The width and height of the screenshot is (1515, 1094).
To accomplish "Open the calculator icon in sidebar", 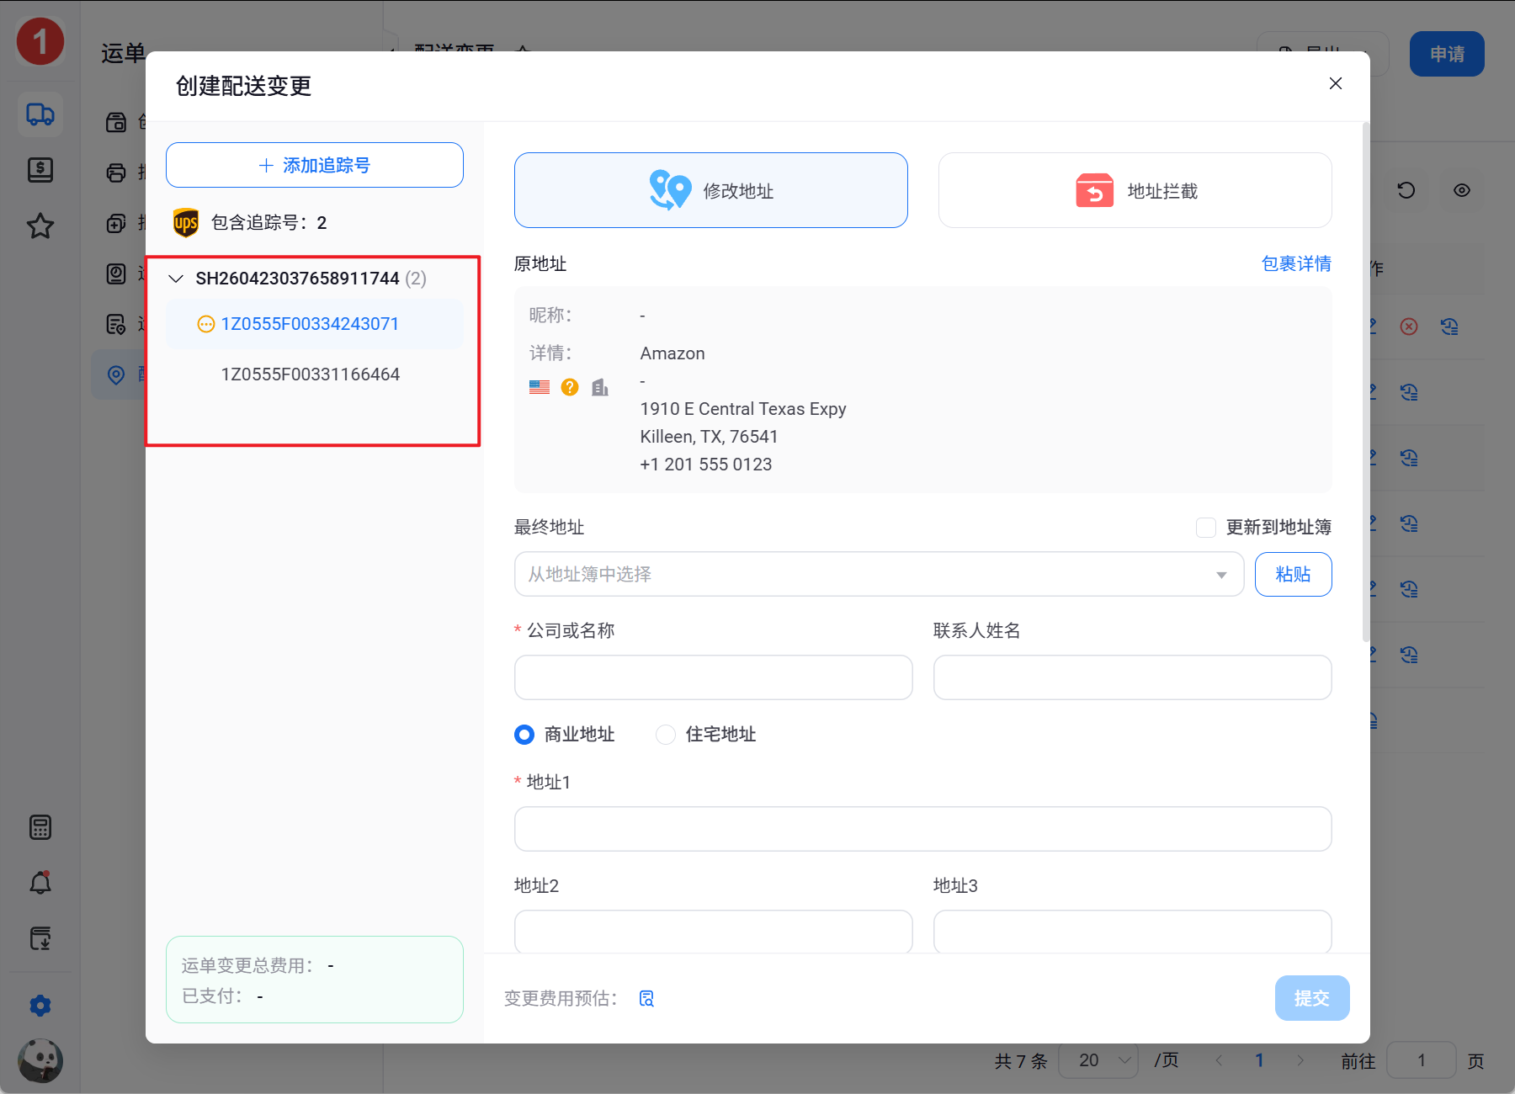I will pos(40,827).
